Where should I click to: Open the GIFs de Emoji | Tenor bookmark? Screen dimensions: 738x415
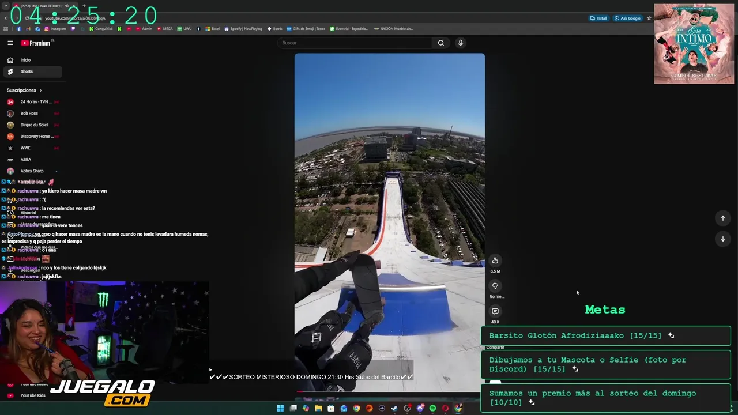(306, 29)
